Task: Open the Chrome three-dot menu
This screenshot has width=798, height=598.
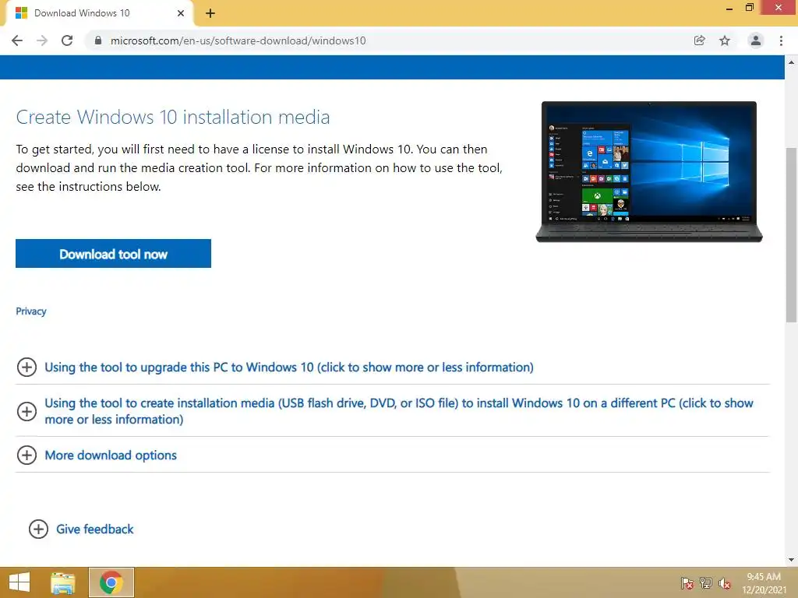Action: pyautogui.click(x=781, y=40)
